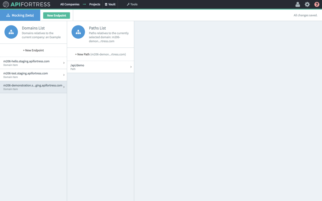
Task: Click the green New Endpoint button
Action: [x=56, y=15]
